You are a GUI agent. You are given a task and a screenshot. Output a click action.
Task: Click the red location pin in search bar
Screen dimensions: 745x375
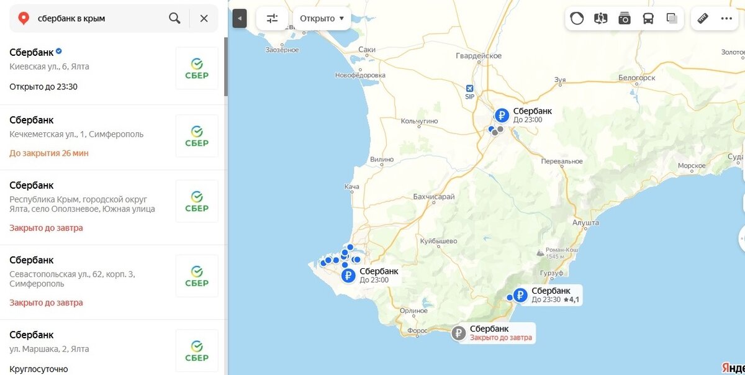point(24,18)
